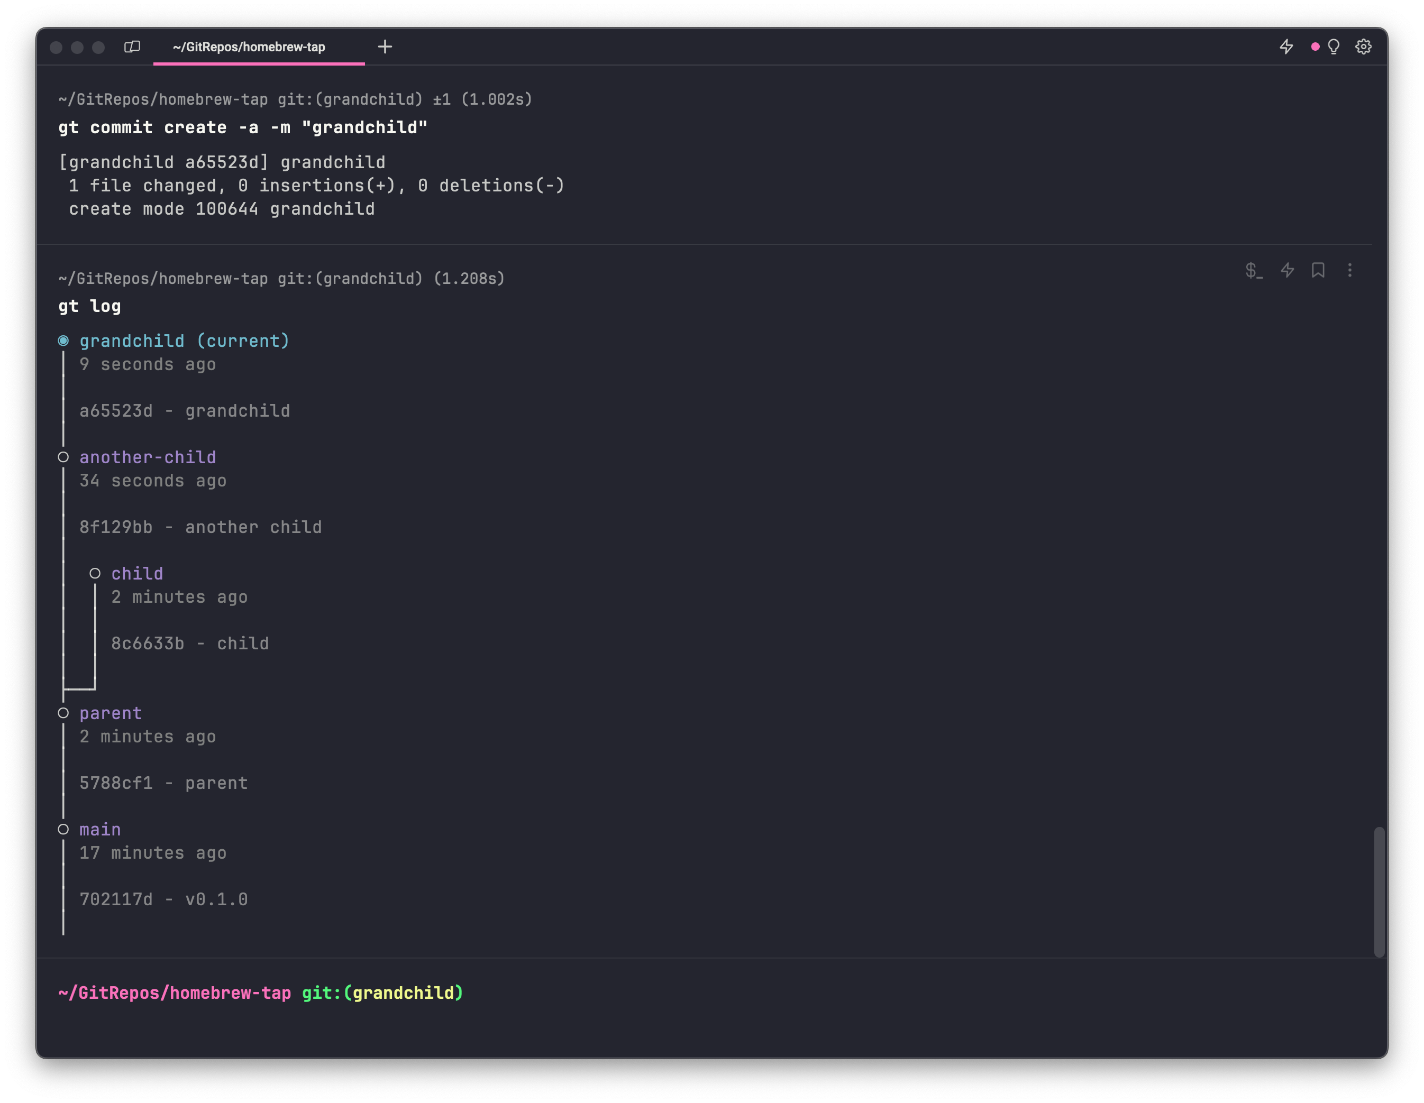Click the AI lightning icon on the gt log block
Viewport: 1424px width, 1103px height.
tap(1287, 269)
